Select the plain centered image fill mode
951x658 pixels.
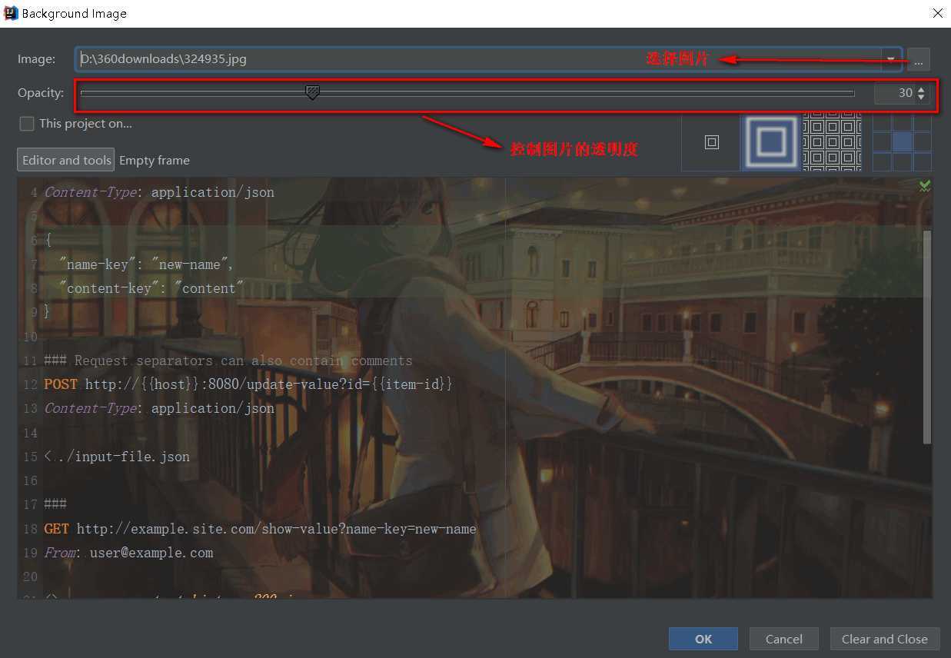[711, 142]
